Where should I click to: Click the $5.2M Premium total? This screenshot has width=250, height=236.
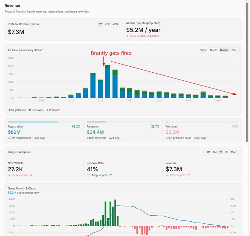click(x=172, y=132)
